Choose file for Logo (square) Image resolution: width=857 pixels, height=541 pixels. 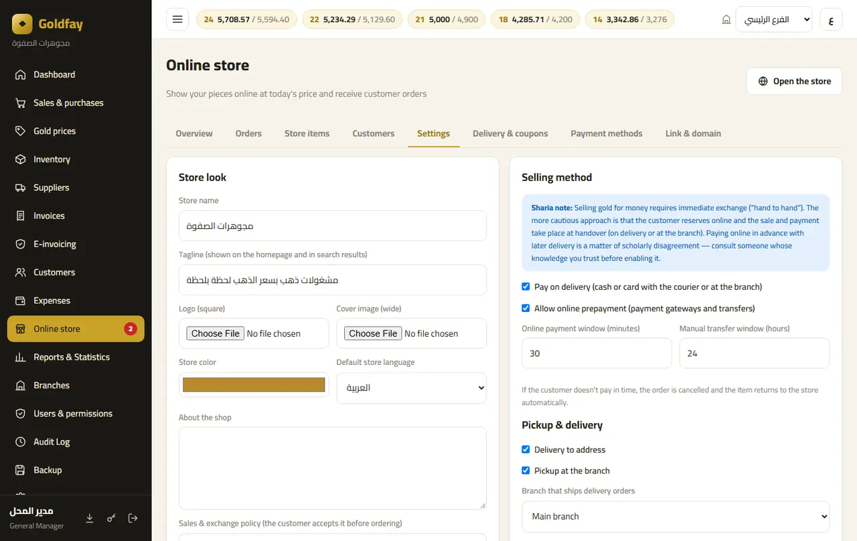pos(216,333)
